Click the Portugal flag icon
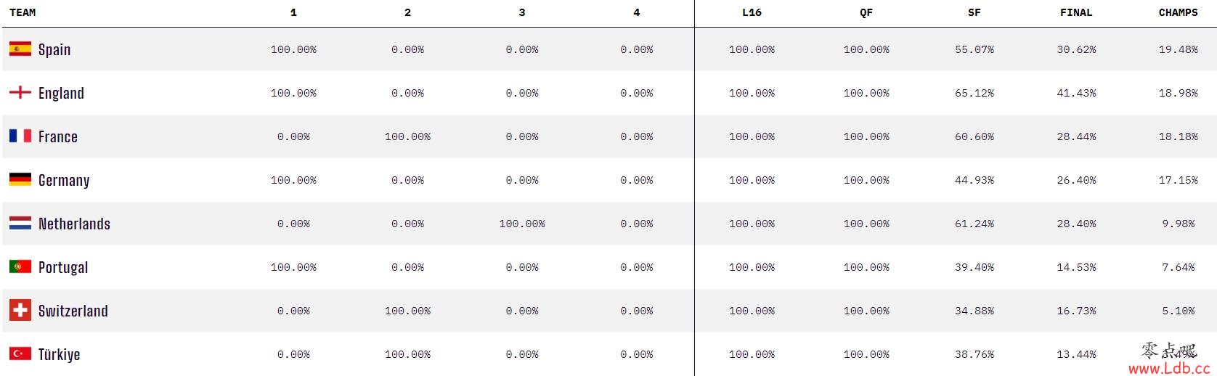The height and width of the screenshot is (376, 1217). click(x=20, y=266)
